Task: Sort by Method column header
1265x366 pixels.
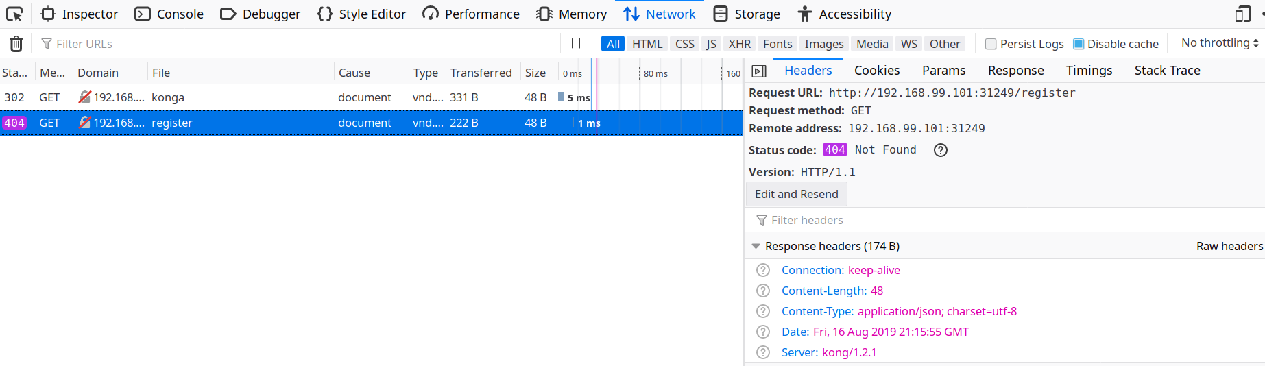Action: (x=53, y=73)
